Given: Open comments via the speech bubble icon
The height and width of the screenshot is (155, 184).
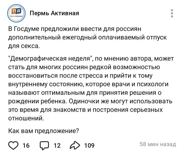Looking at the screenshot, I should [x=44, y=145].
